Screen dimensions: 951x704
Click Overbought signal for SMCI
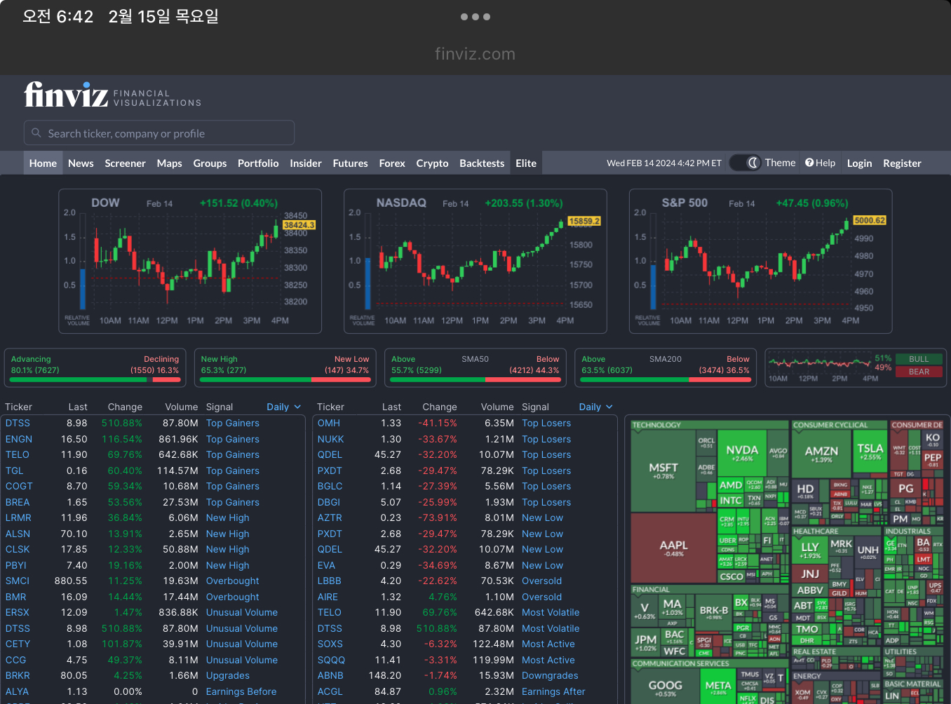point(233,581)
